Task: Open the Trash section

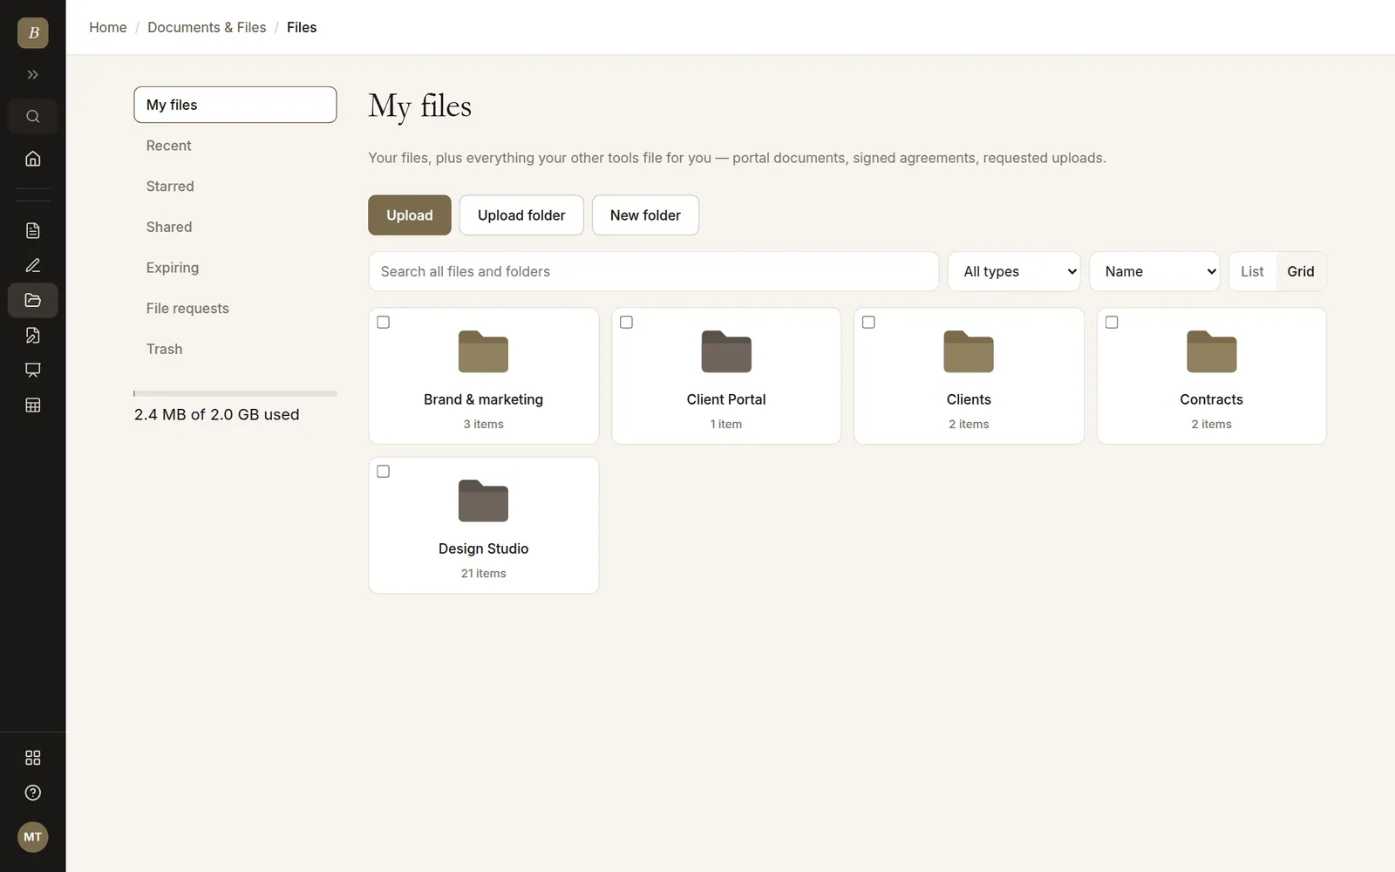Action: (x=235, y=349)
